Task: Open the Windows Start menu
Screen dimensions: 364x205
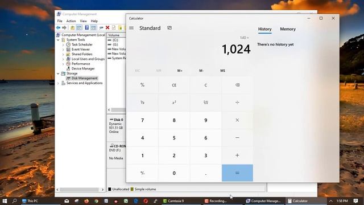Action: coord(5,201)
